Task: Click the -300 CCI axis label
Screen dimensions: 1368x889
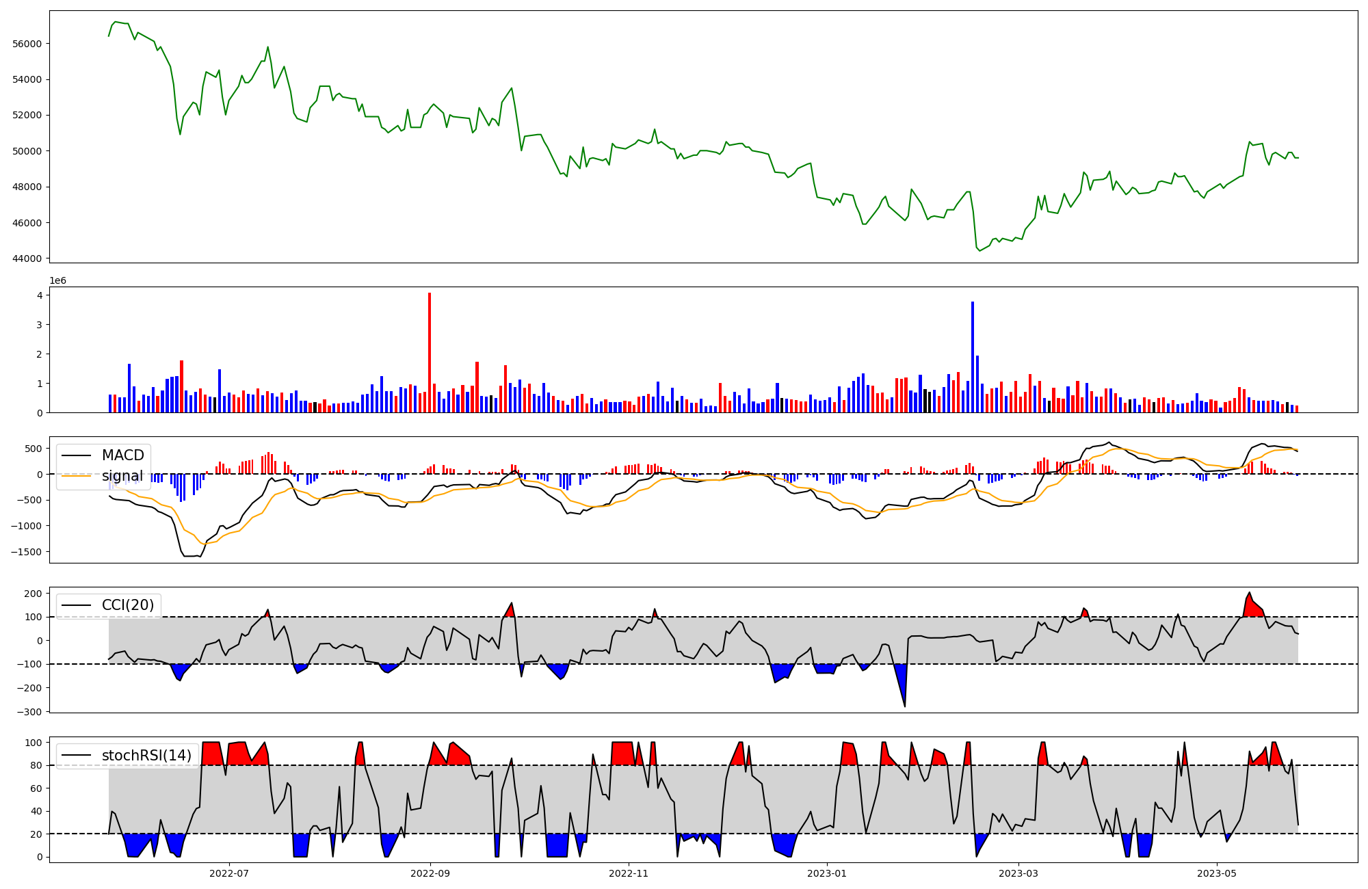Action: coord(31,712)
